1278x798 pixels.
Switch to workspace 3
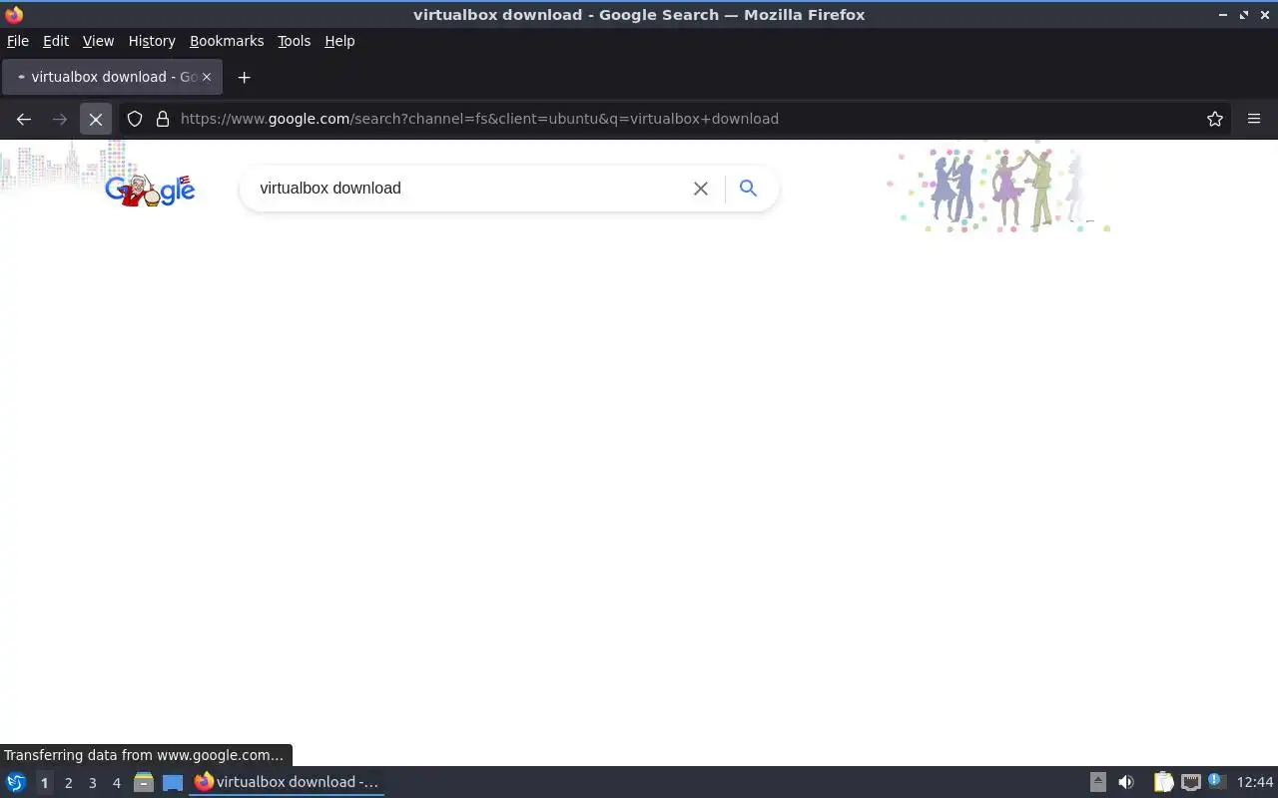(92, 783)
